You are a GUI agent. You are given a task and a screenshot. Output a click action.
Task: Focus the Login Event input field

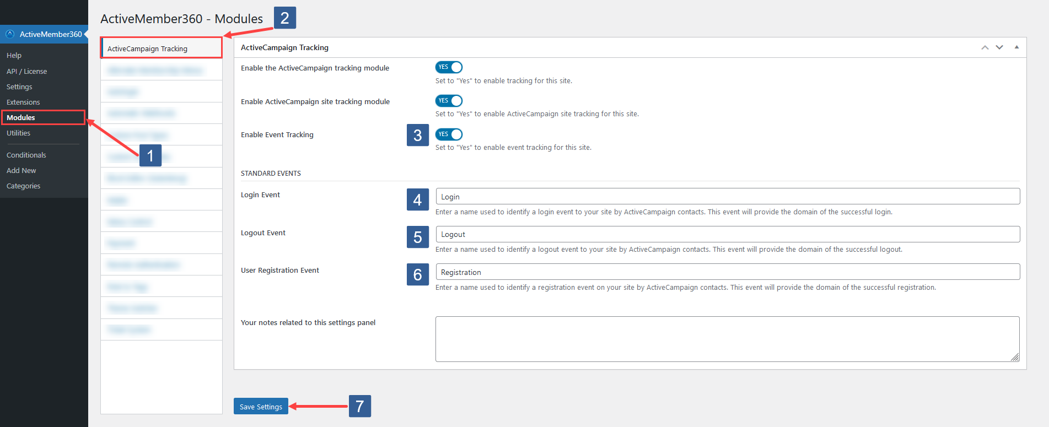[728, 197]
